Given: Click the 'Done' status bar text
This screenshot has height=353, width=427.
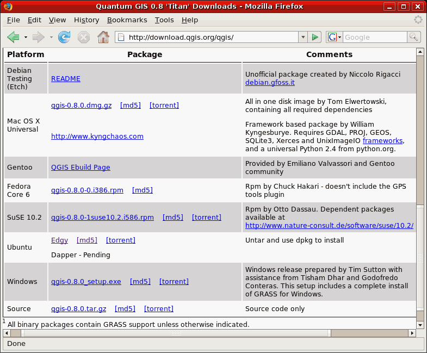Looking at the screenshot, I should [16, 344].
